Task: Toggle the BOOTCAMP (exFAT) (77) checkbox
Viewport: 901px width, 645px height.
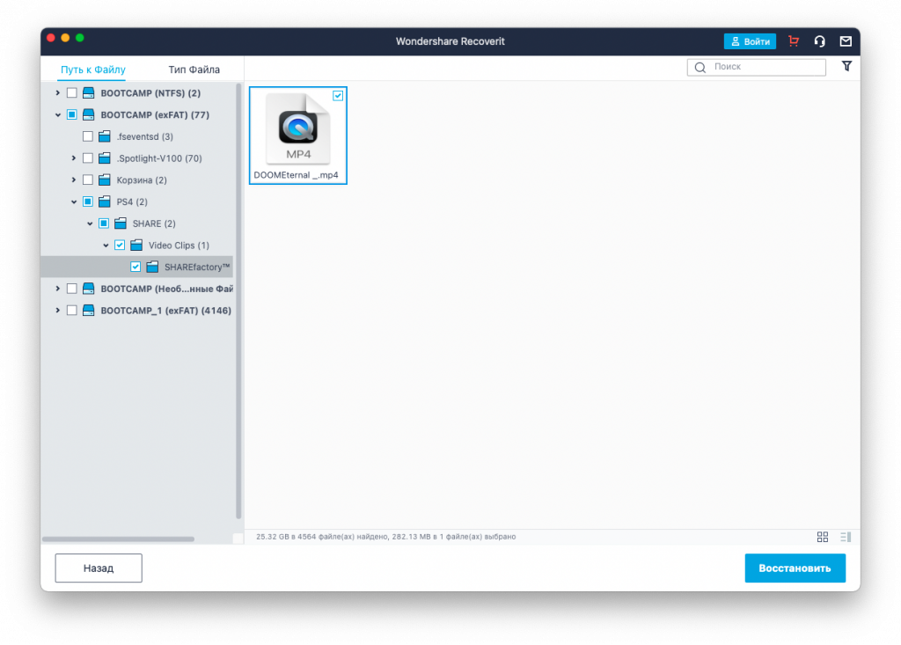Action: point(72,114)
